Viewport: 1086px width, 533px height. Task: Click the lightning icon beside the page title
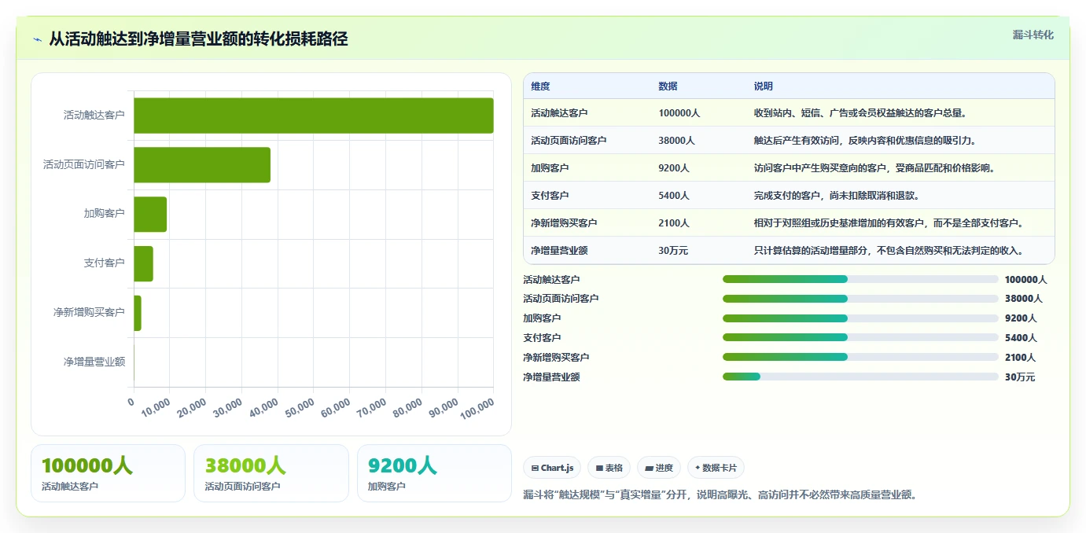(x=37, y=39)
